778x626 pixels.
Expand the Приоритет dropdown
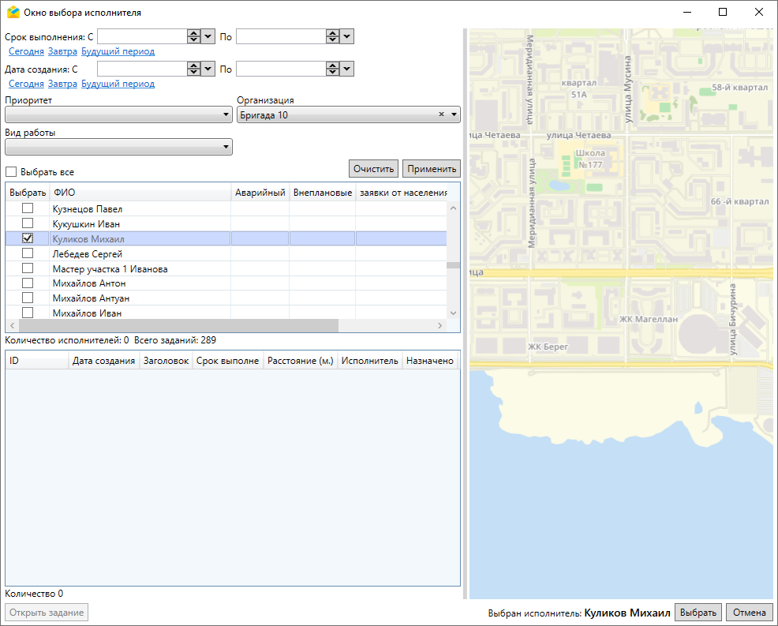coord(226,115)
